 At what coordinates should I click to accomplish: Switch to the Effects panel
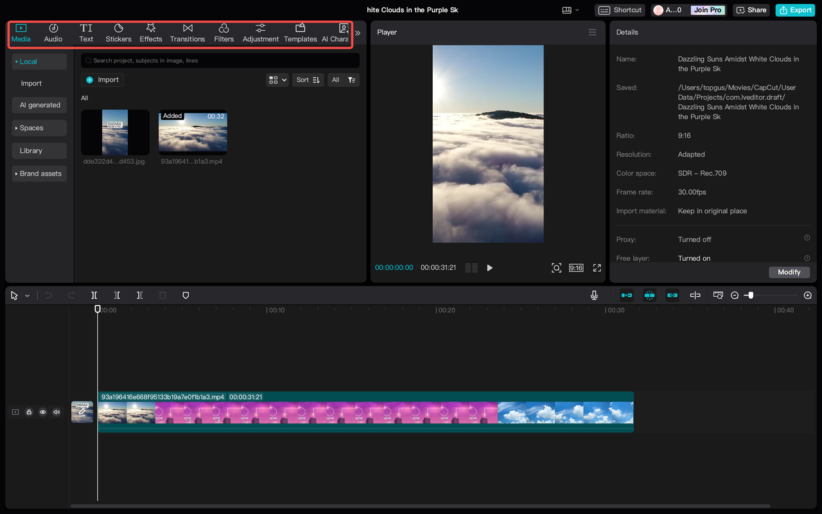click(x=150, y=32)
